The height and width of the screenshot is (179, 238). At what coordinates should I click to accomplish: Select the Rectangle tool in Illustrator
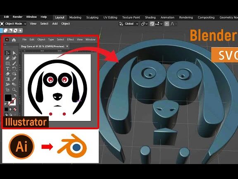(x=7, y=63)
